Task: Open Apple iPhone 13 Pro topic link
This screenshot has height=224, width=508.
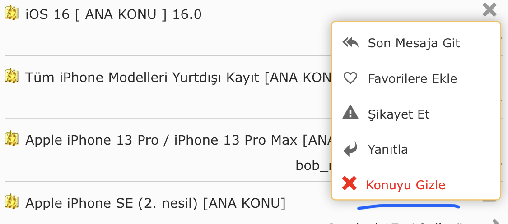Action: 178,140
